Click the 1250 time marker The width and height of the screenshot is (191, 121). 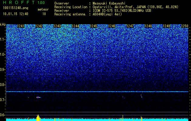185,26
